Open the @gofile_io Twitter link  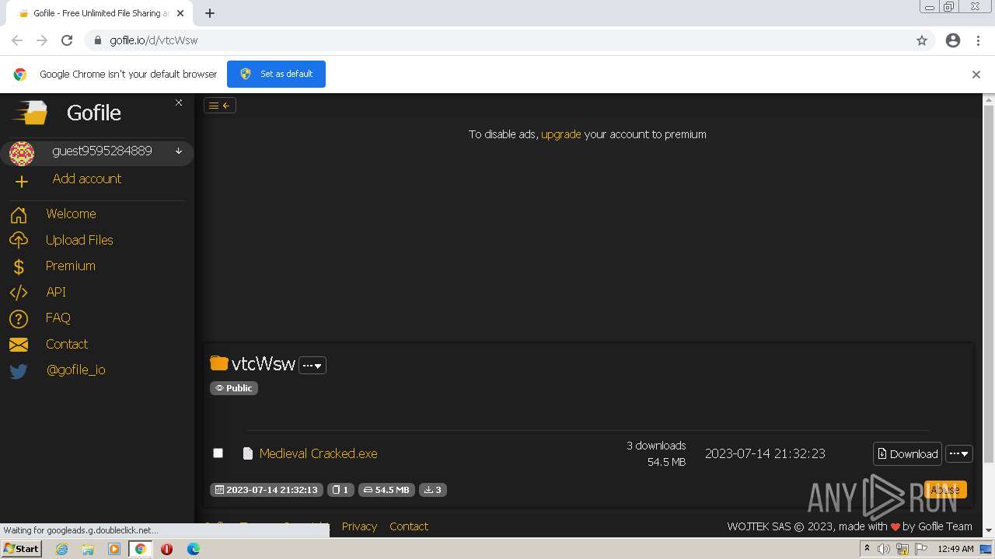(76, 370)
